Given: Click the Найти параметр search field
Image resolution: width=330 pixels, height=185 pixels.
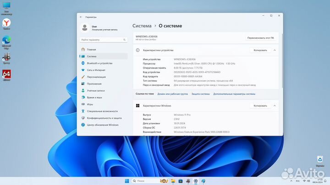Looking at the screenshot, I should (104, 40).
